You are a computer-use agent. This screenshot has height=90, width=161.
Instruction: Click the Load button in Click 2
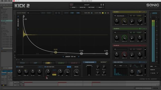(x=139, y=32)
